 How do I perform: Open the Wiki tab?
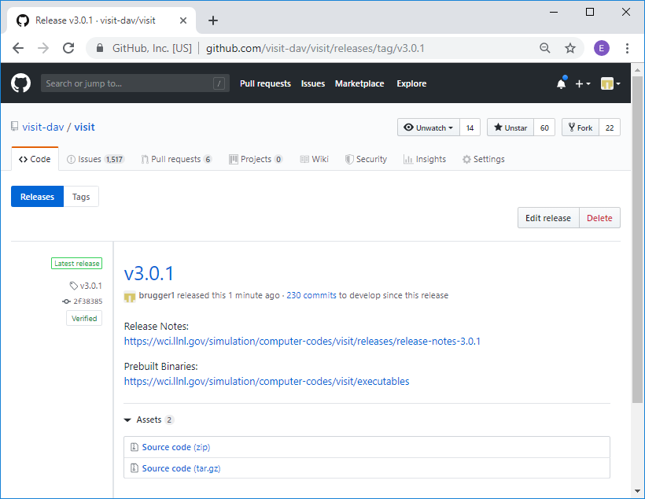(x=315, y=159)
